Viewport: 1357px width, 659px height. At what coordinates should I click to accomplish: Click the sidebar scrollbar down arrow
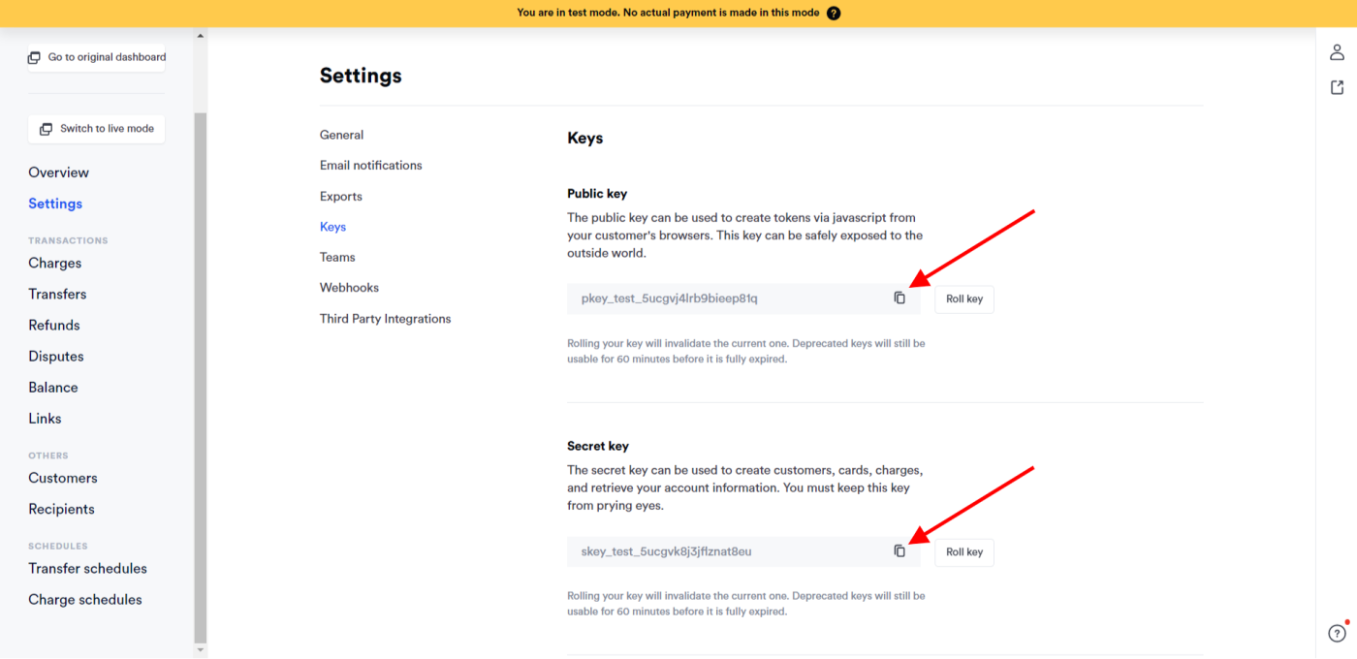click(x=201, y=650)
